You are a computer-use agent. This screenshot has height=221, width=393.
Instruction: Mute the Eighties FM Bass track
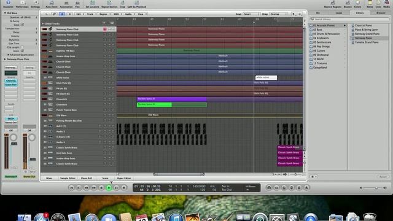pos(109,50)
